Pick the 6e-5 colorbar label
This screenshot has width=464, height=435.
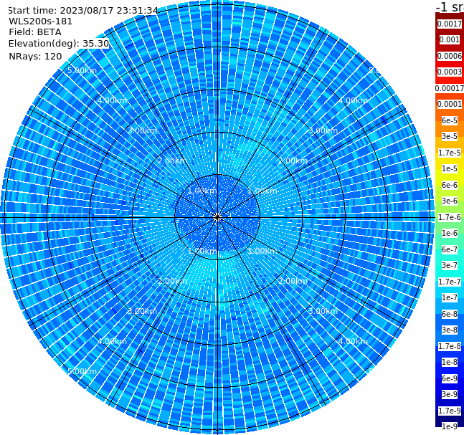point(450,120)
